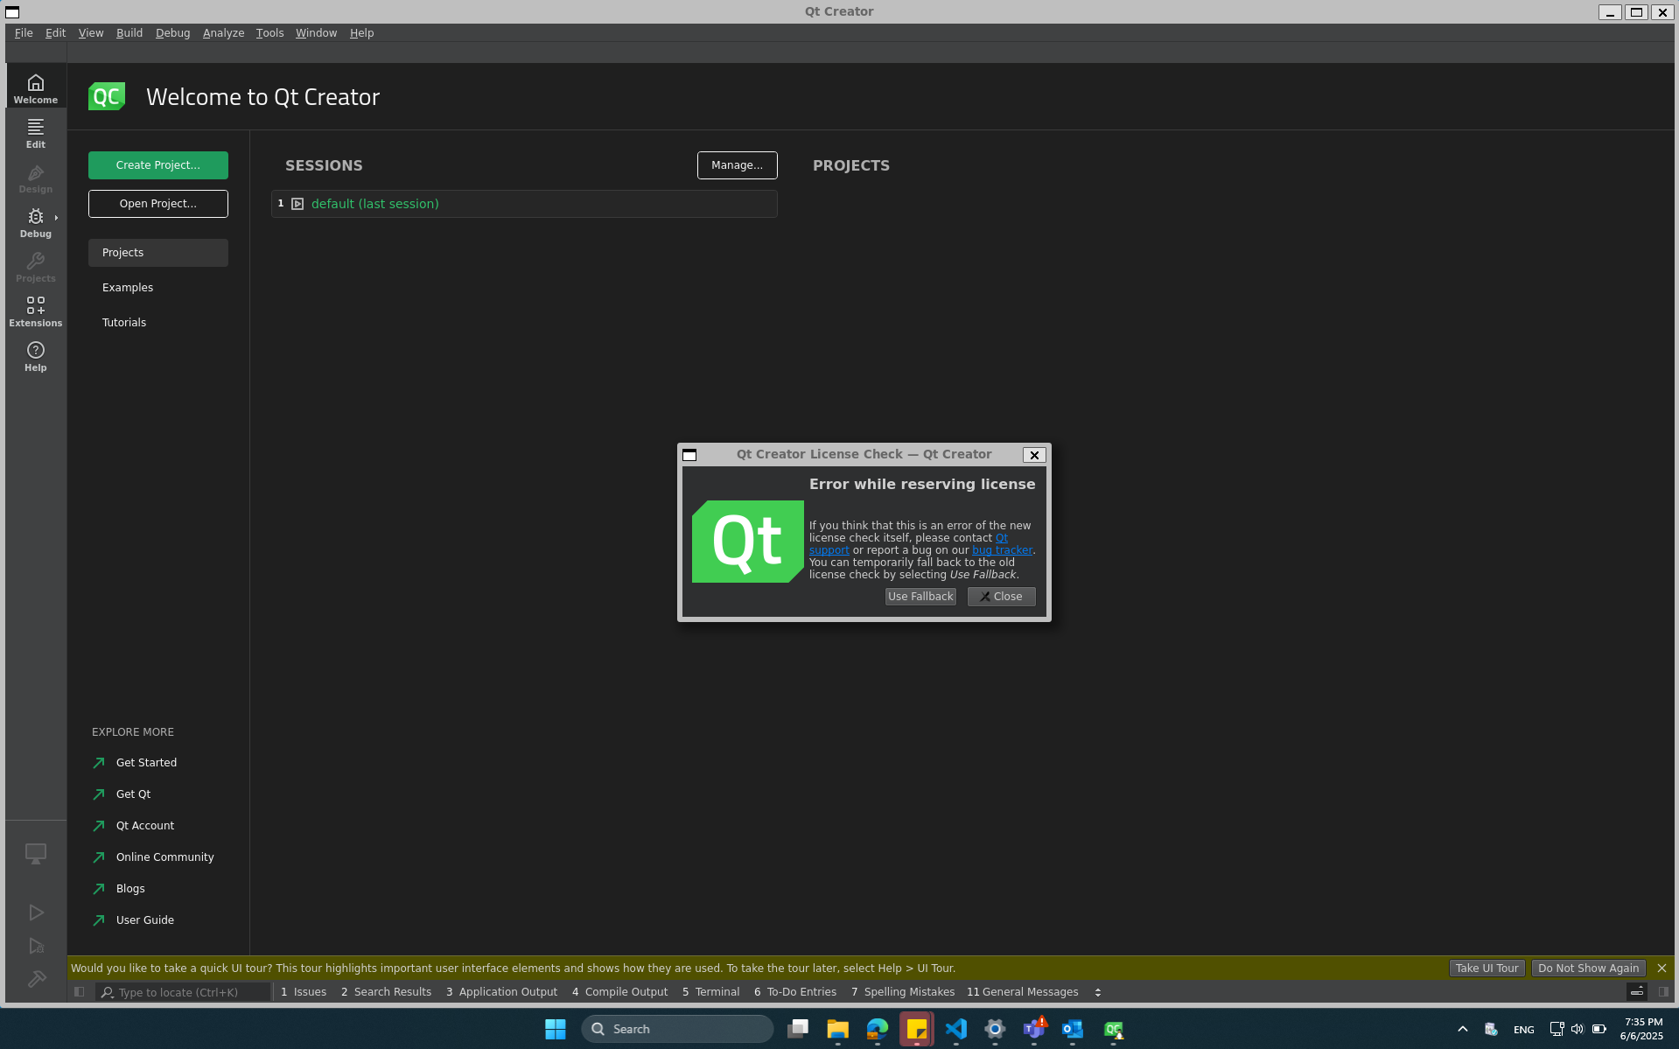The width and height of the screenshot is (1679, 1049).
Task: Open Edit mode in sidebar
Action: point(35,132)
